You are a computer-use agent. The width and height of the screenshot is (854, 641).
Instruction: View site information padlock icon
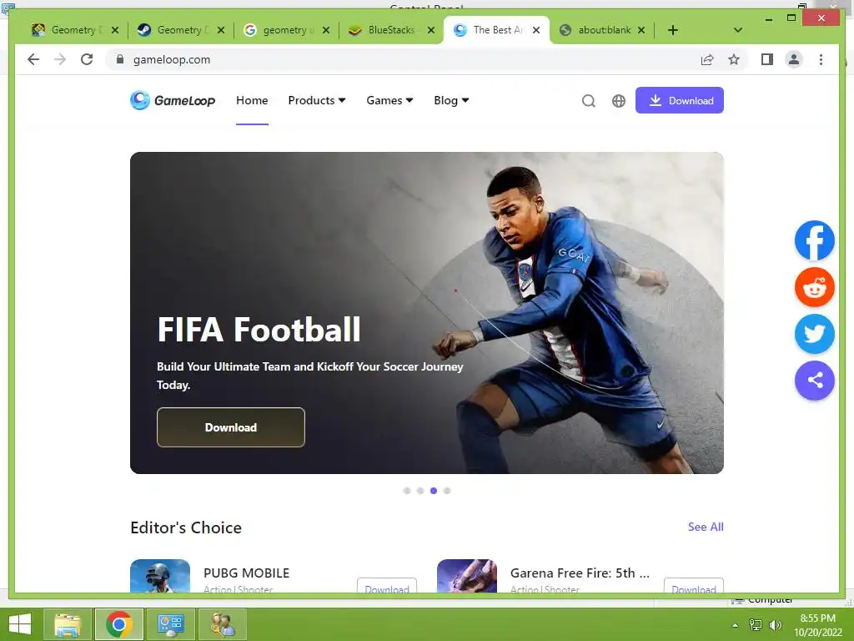coord(120,59)
